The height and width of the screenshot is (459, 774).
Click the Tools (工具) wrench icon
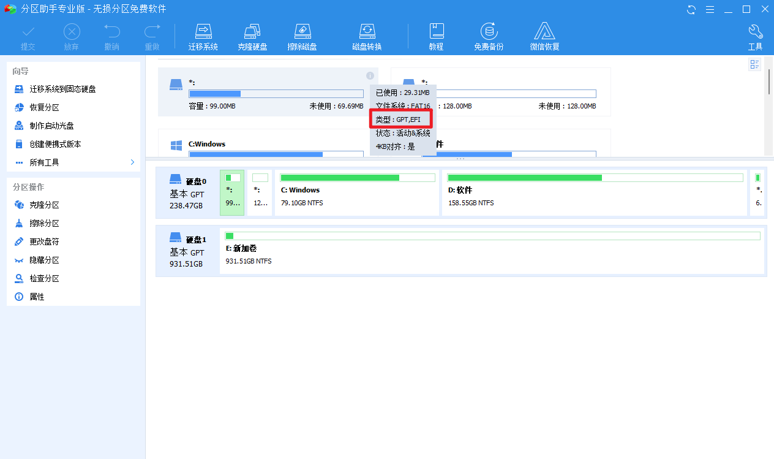(756, 35)
